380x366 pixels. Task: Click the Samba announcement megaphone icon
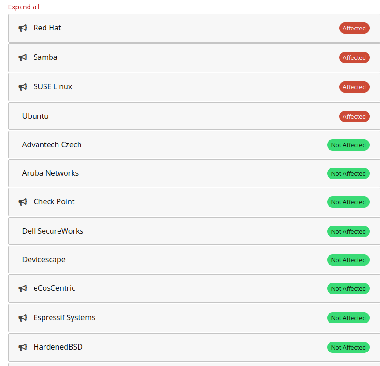pyautogui.click(x=22, y=57)
